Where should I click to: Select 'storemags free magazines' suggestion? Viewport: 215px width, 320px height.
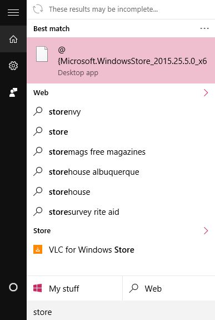pos(121,151)
